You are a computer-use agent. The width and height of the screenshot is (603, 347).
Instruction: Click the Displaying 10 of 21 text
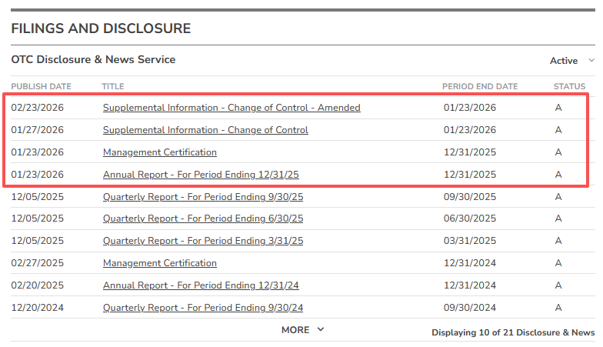coord(513,333)
